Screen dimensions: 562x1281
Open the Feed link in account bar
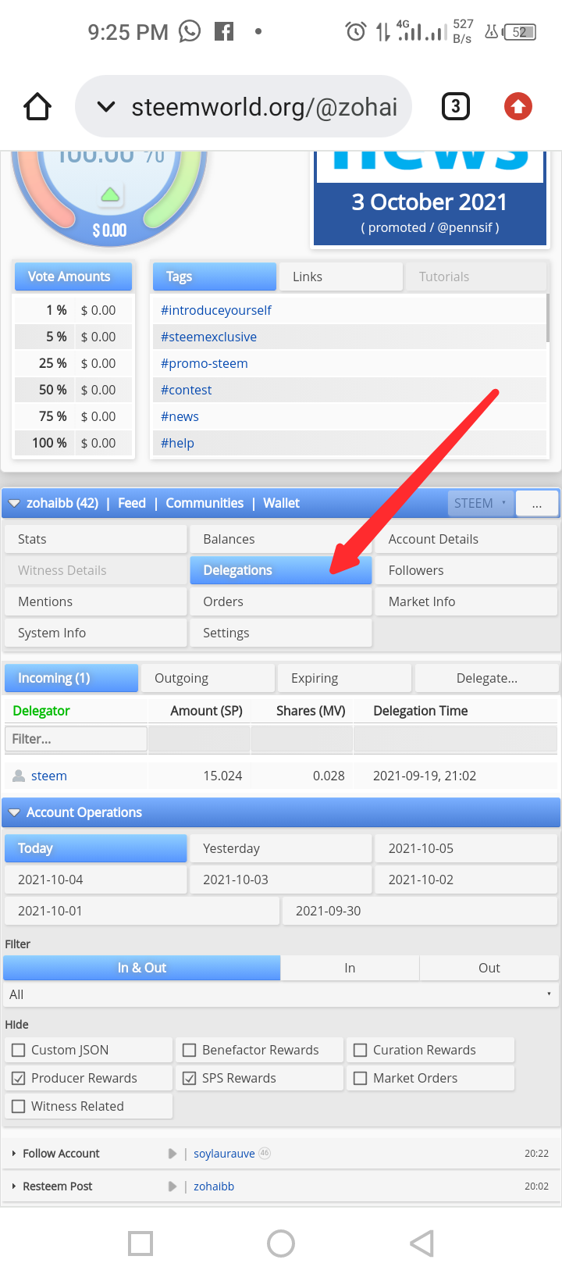[x=132, y=503]
